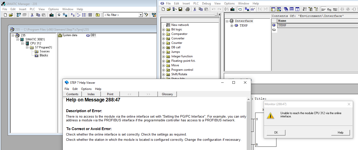Create new block in LAD editor toolbar
This screenshot has width=358, height=150.
tap(163, 9)
